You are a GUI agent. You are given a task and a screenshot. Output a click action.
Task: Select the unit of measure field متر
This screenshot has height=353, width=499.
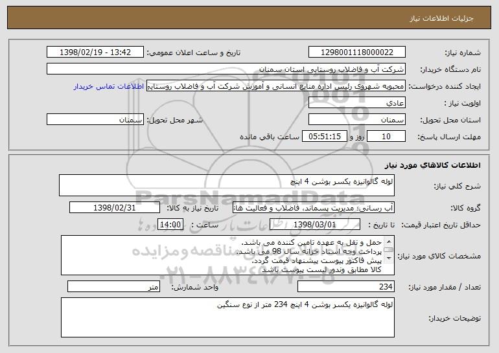(113, 286)
